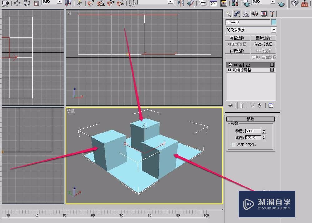Open the Plane01 object color swatch

[274, 22]
